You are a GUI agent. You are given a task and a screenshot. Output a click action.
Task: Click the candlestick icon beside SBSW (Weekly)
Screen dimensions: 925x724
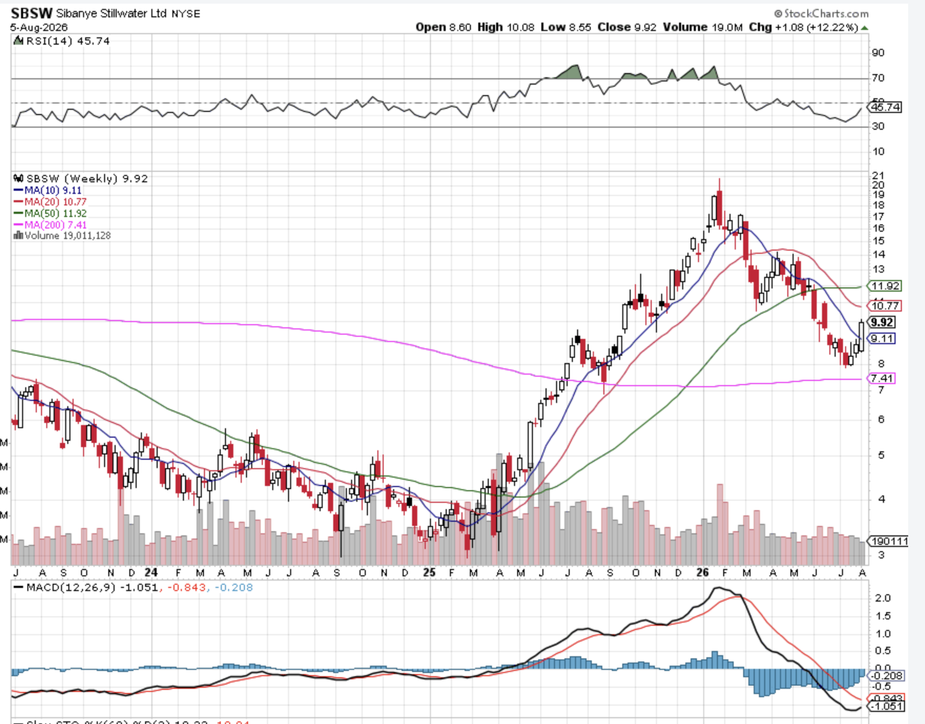[18, 179]
